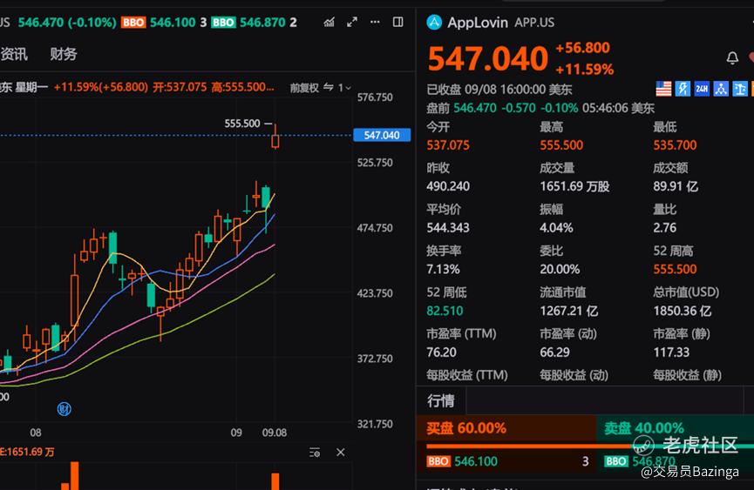This screenshot has width=754, height=490.
Task: Click the 成交量 value 1651.69 万股
Action: [574, 187]
